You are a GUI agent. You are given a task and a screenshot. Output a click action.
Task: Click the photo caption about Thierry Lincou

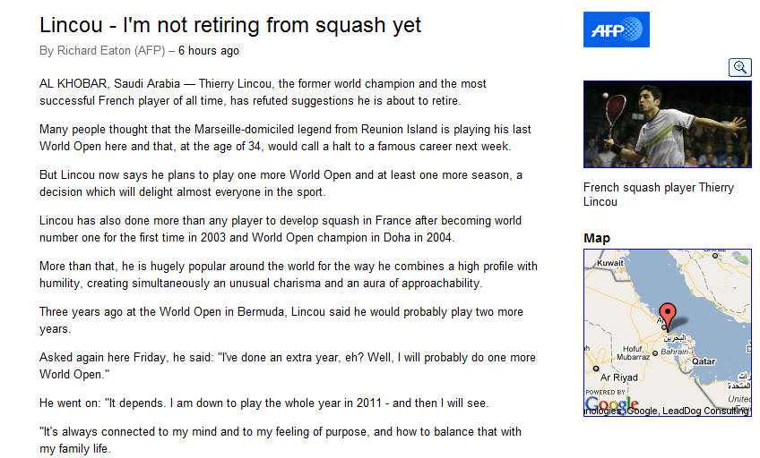658,194
